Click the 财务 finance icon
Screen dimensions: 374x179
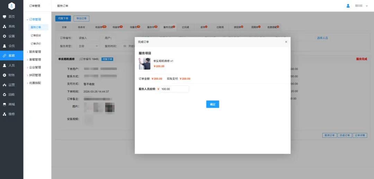(x=5, y=75)
